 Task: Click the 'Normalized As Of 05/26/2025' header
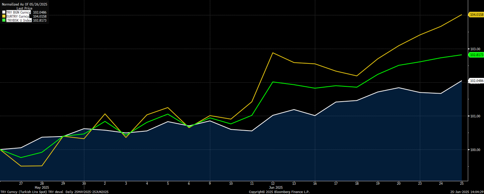pos(25,4)
